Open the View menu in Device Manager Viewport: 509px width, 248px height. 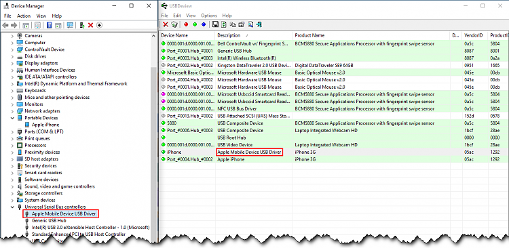tap(41, 16)
